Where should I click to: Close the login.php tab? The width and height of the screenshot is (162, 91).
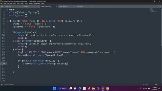click(x=38, y=6)
